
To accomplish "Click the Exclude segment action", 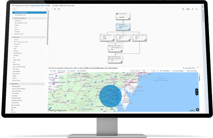I will (x=62, y=71).
